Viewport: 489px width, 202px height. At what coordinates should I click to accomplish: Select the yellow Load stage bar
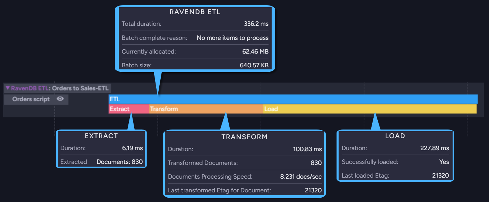click(370, 109)
